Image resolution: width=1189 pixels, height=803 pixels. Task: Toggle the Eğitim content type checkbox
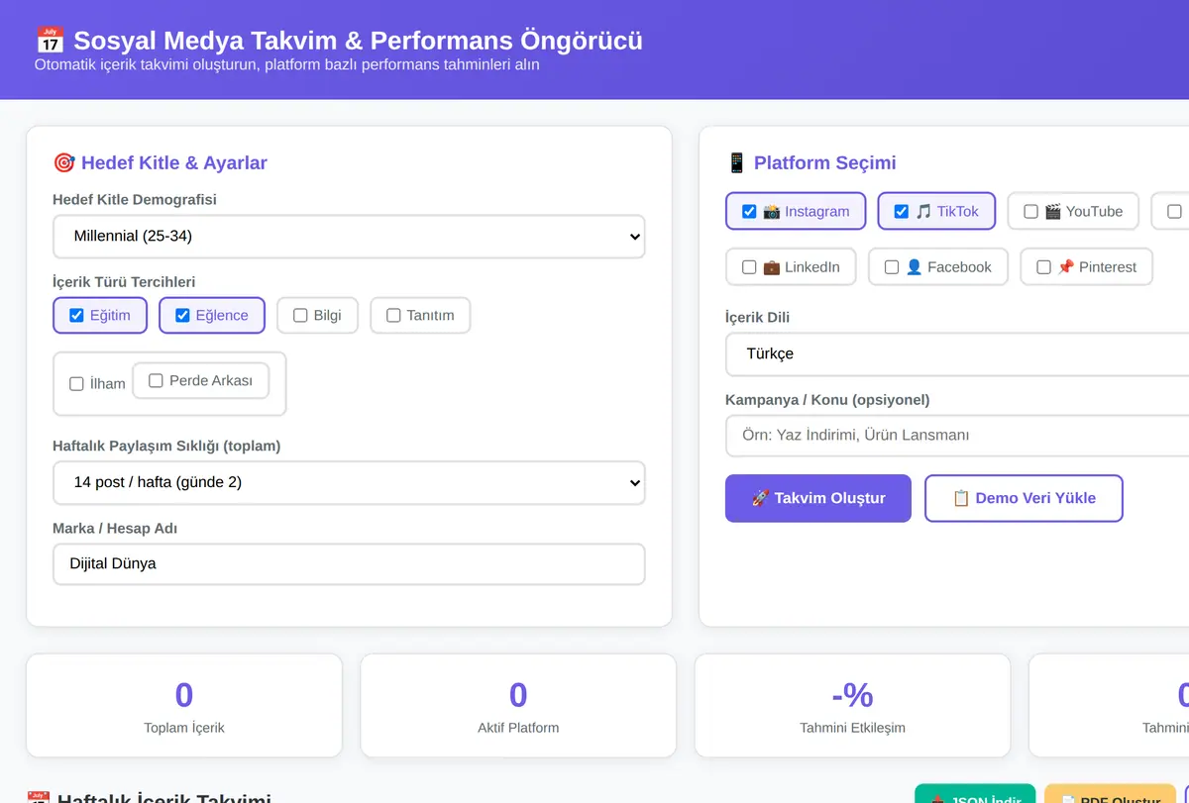76,315
